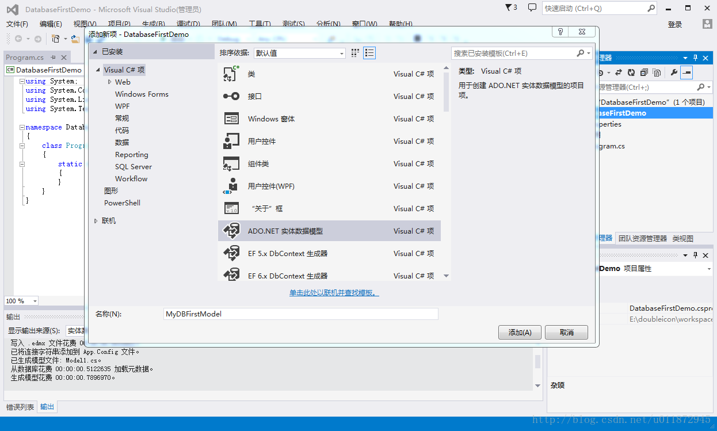Screen dimensions: 717x431
Task: Click the dialog help question mark button
Action: 561,32
